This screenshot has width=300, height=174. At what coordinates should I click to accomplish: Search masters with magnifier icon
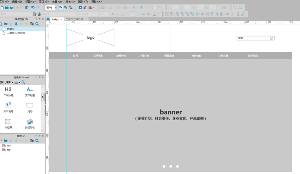point(37,141)
